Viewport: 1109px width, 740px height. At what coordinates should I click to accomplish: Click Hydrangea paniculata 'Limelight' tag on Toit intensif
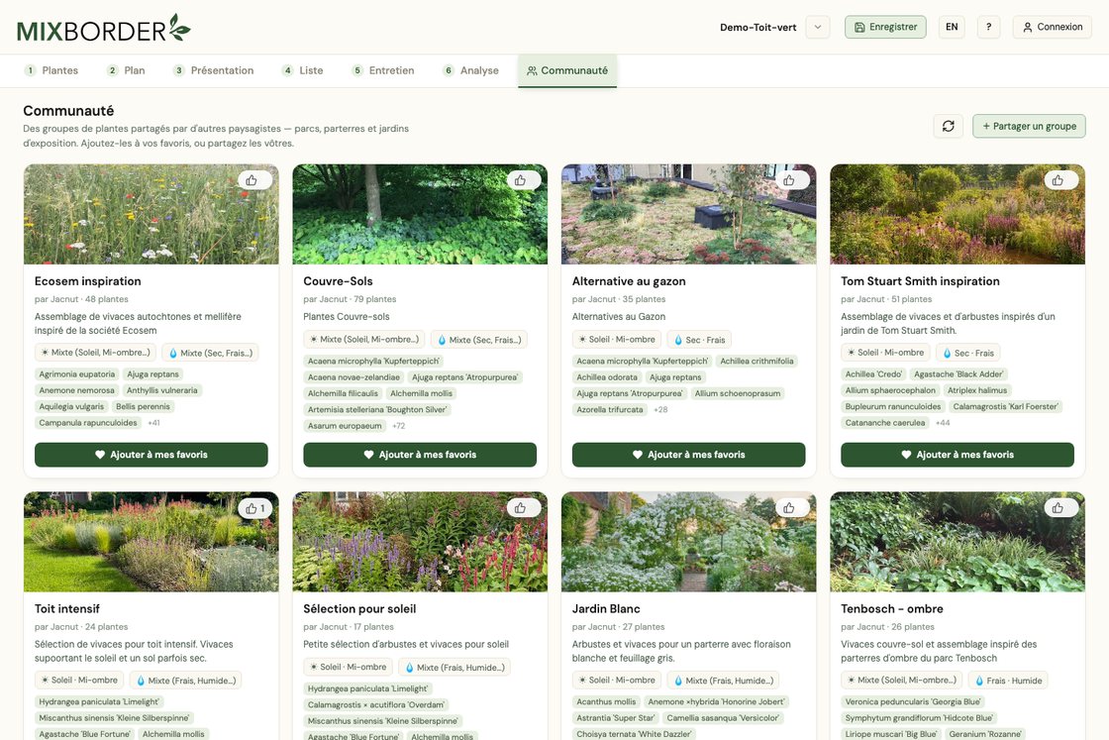point(99,701)
